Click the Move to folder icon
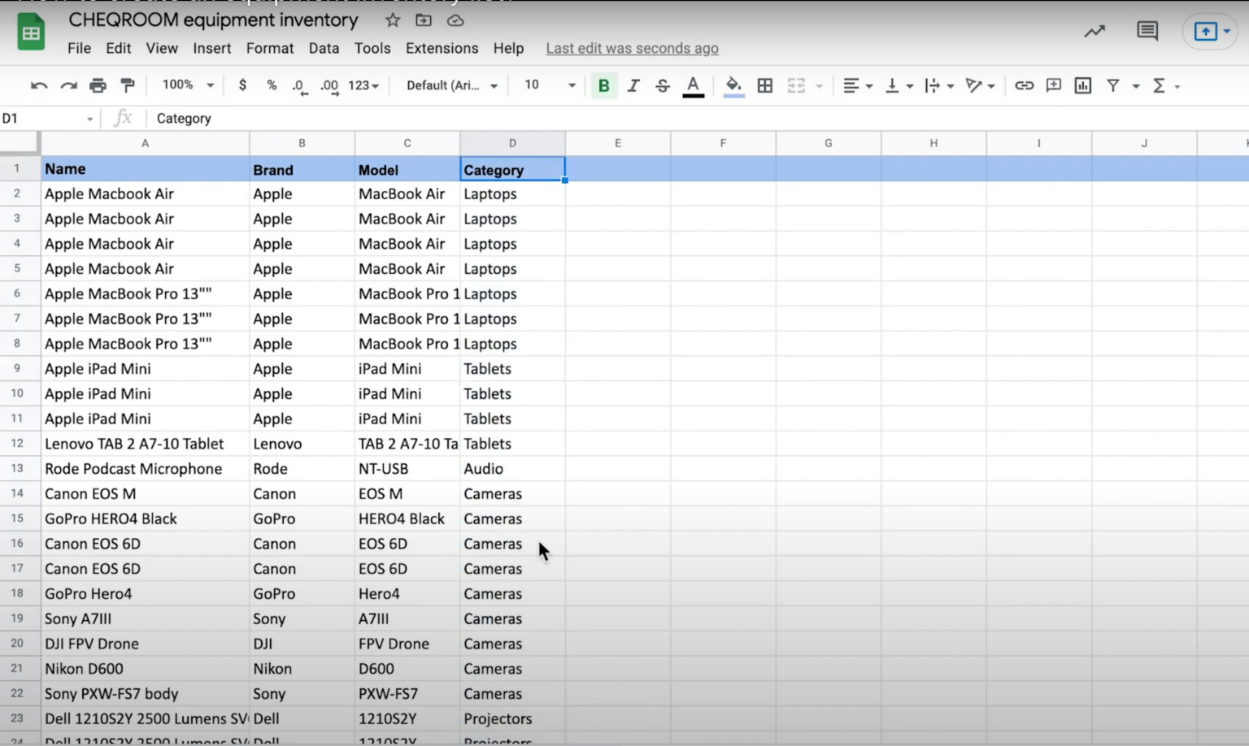Image resolution: width=1249 pixels, height=746 pixels. pyautogui.click(x=424, y=20)
